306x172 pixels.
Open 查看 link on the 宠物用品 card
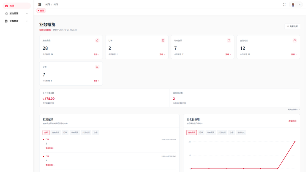(x=96, y=54)
